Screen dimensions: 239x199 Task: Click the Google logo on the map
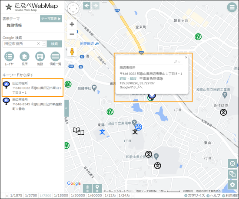pos(74,183)
